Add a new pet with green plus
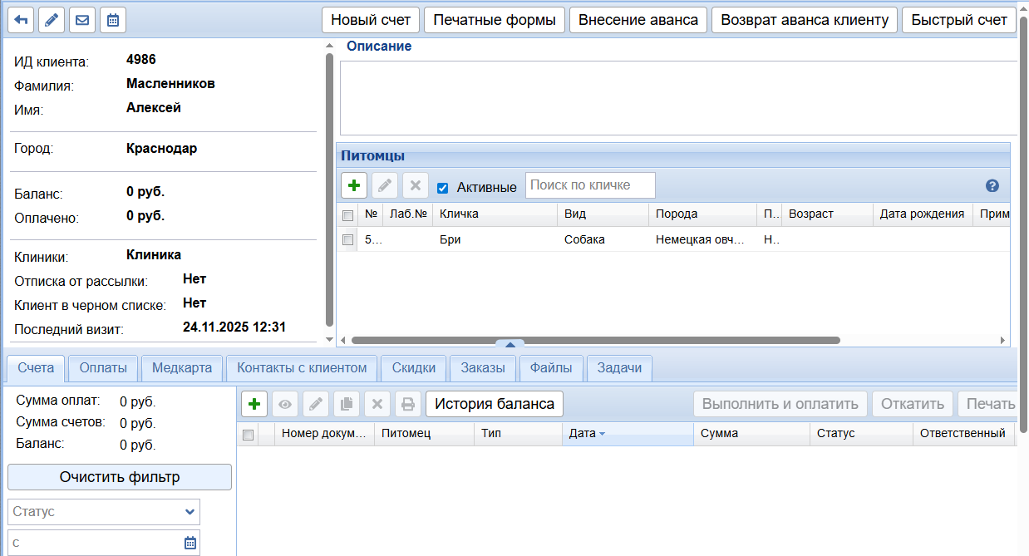The width and height of the screenshot is (1029, 556). point(354,185)
